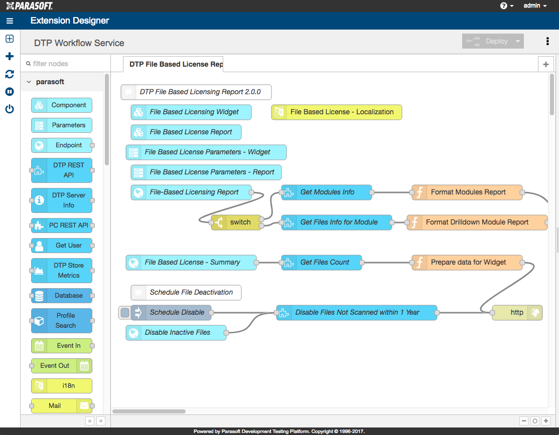Select the DTP Store Metrics palette node
Viewport: 559px width, 435px height.
(62, 271)
